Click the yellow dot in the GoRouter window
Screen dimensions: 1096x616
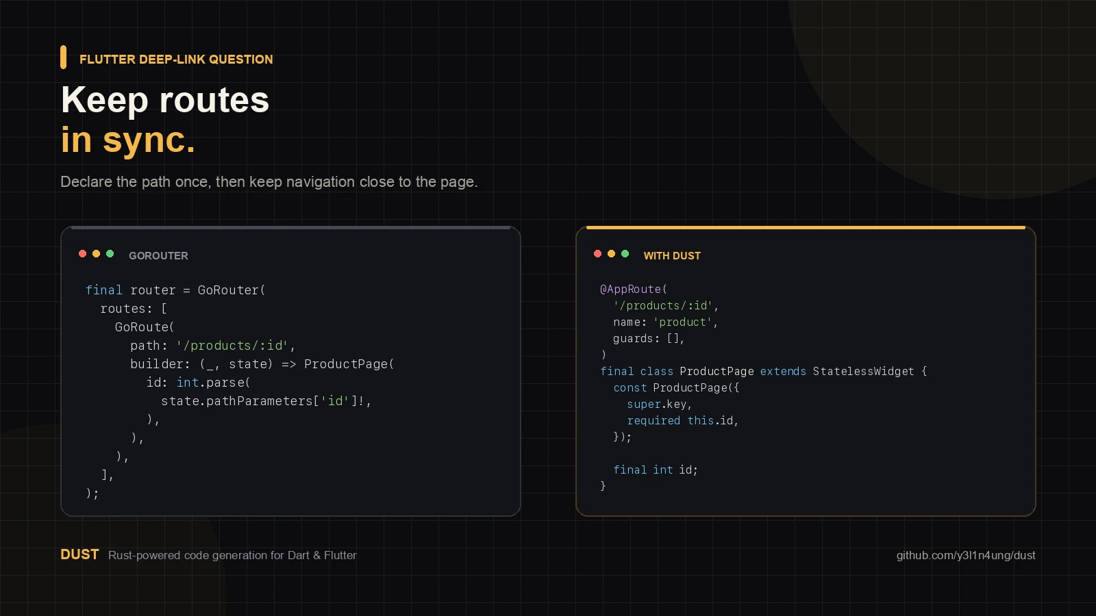tap(96, 254)
